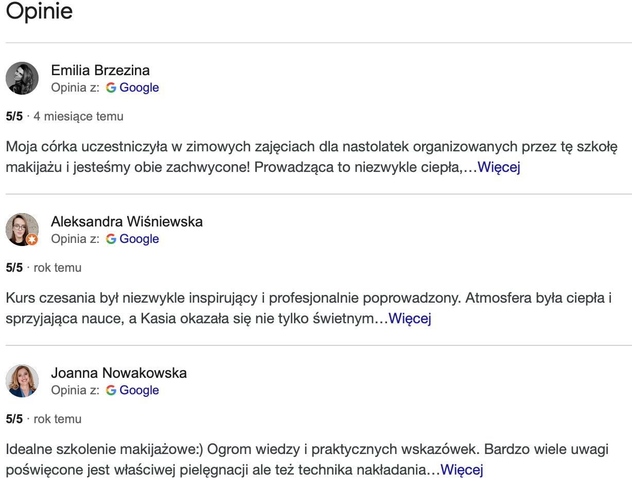Click the Opinie section heading

[x=39, y=11]
